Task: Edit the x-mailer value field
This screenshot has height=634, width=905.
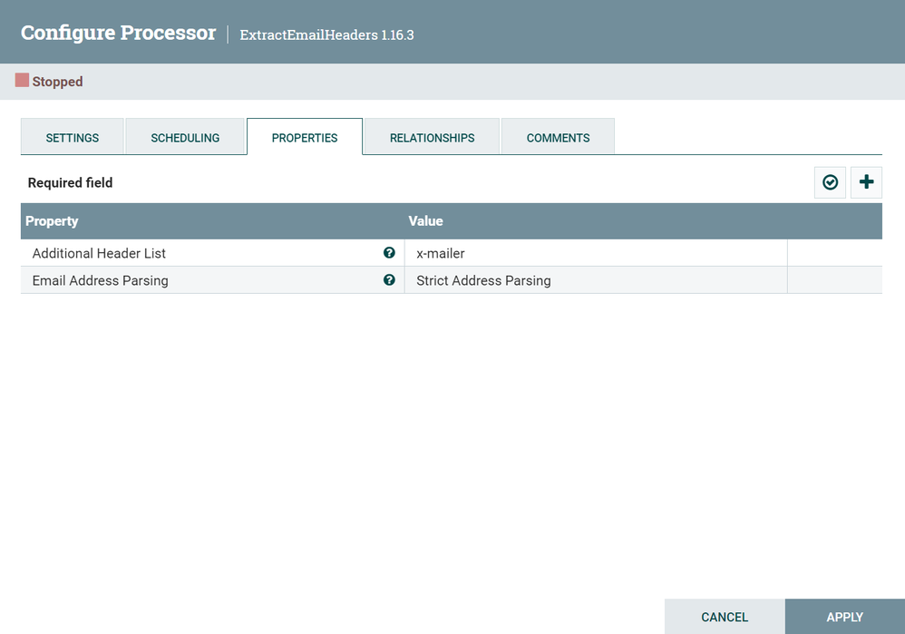Action: point(596,253)
